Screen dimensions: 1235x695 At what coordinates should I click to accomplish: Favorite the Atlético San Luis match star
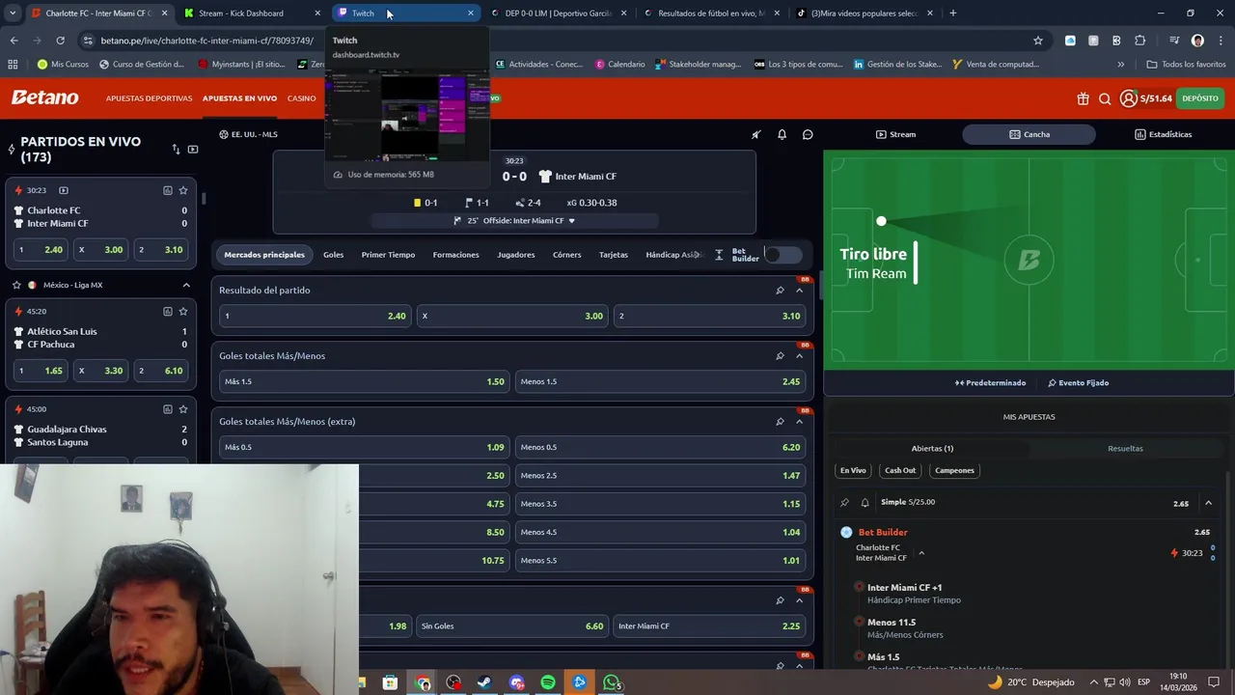click(x=183, y=311)
